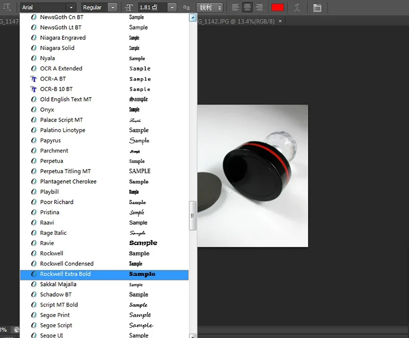Viewport: 409px width, 338px height.
Task: Select NewsGoth Lt BT font
Action: pyautogui.click(x=104, y=28)
